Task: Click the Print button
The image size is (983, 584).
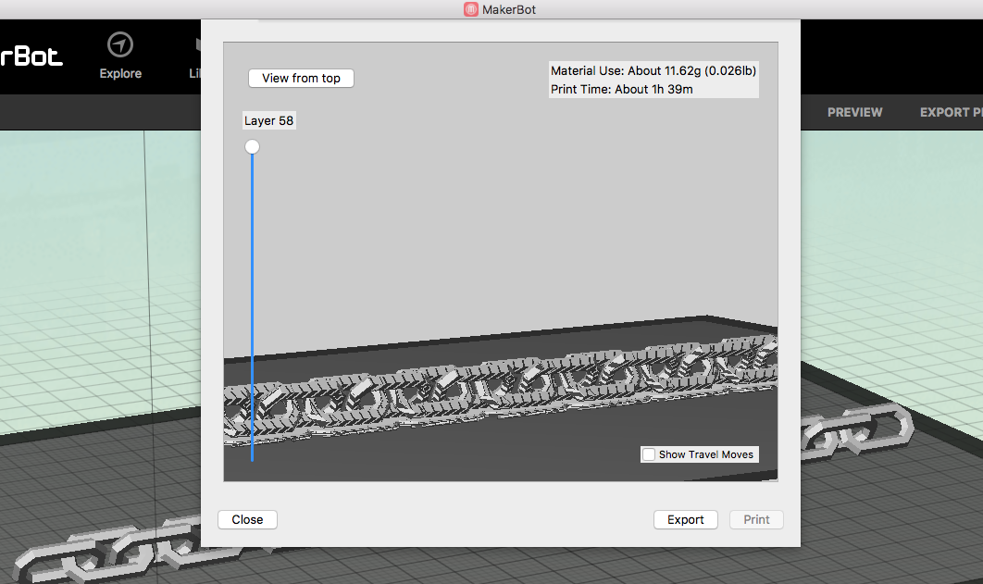Action: (x=756, y=519)
